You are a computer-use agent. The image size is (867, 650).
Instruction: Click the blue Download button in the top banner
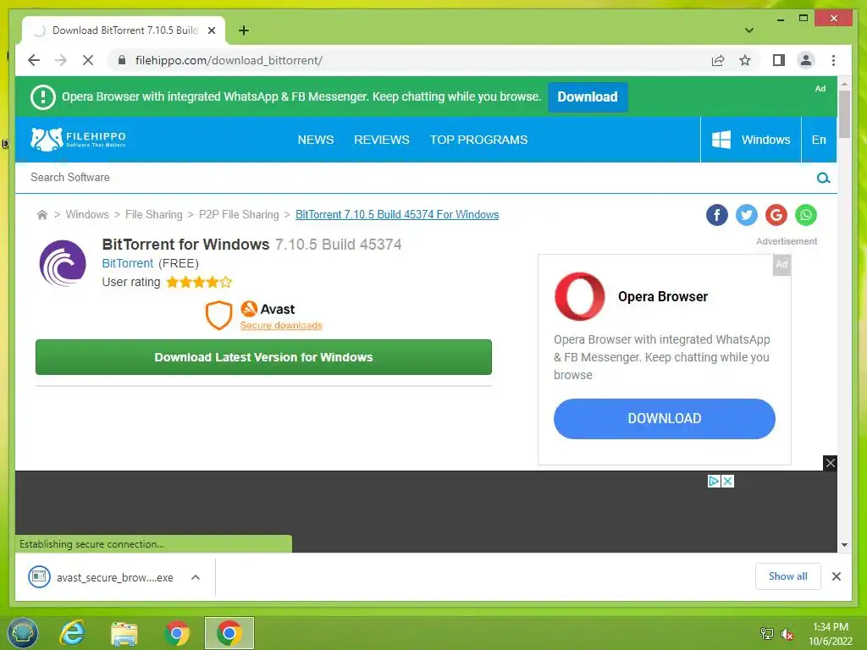pyautogui.click(x=588, y=96)
